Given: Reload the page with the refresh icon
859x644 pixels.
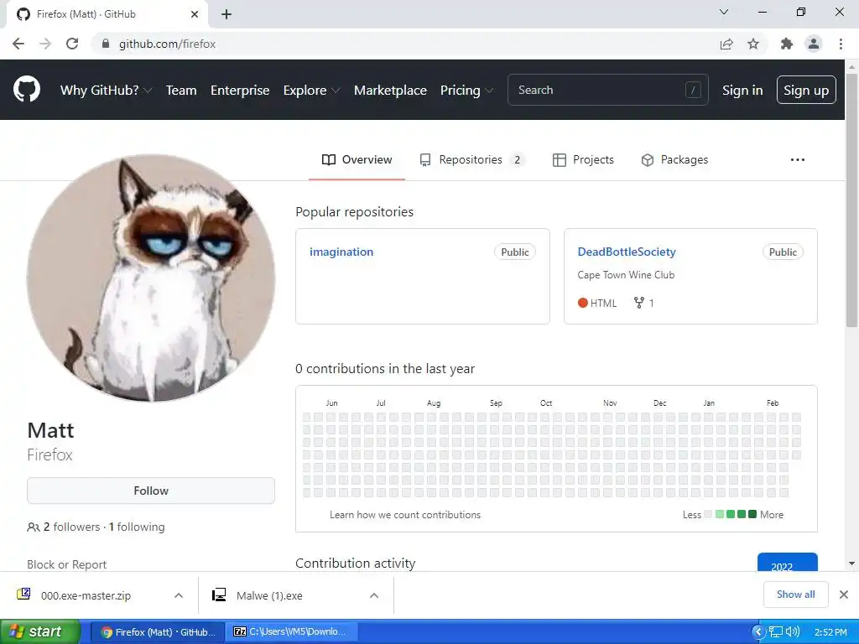Looking at the screenshot, I should [x=72, y=44].
